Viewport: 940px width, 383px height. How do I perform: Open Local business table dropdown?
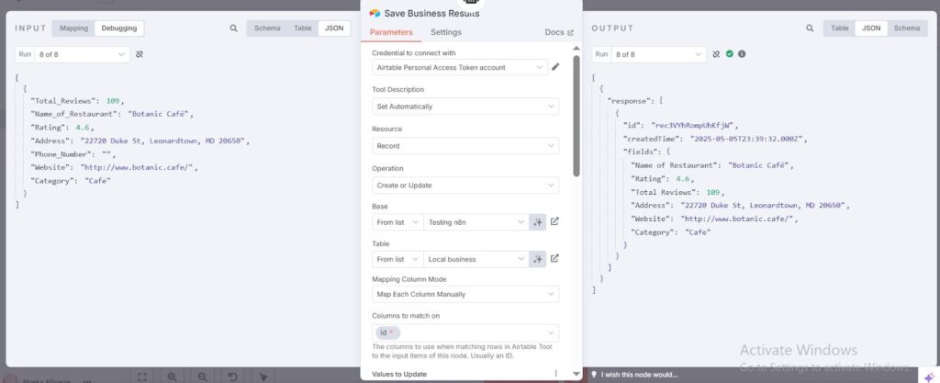click(x=476, y=260)
